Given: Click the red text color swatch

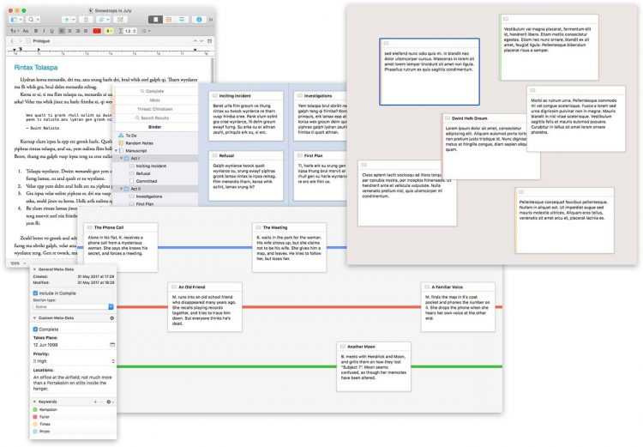Looking at the screenshot, I should point(97,31).
